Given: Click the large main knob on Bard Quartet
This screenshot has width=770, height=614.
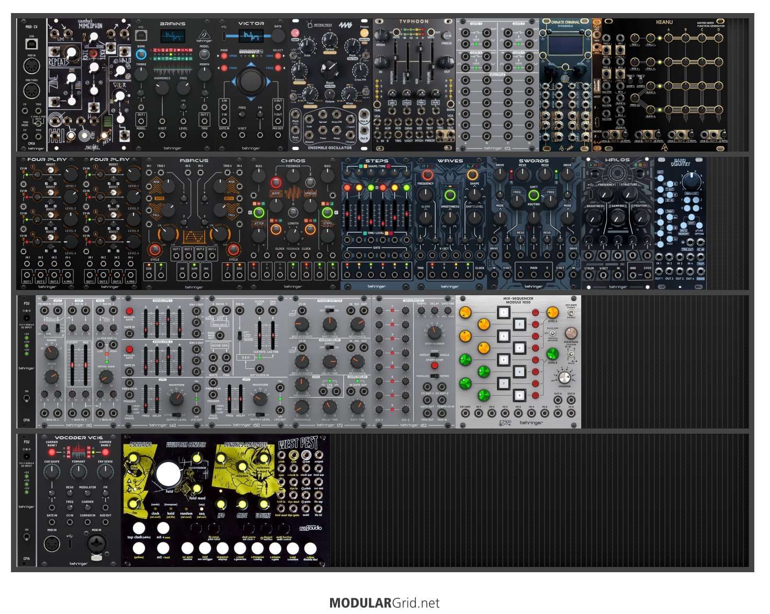Looking at the screenshot, I should point(690,180).
